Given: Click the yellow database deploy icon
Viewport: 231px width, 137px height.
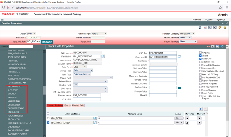Looking at the screenshot, I should tap(225, 28).
